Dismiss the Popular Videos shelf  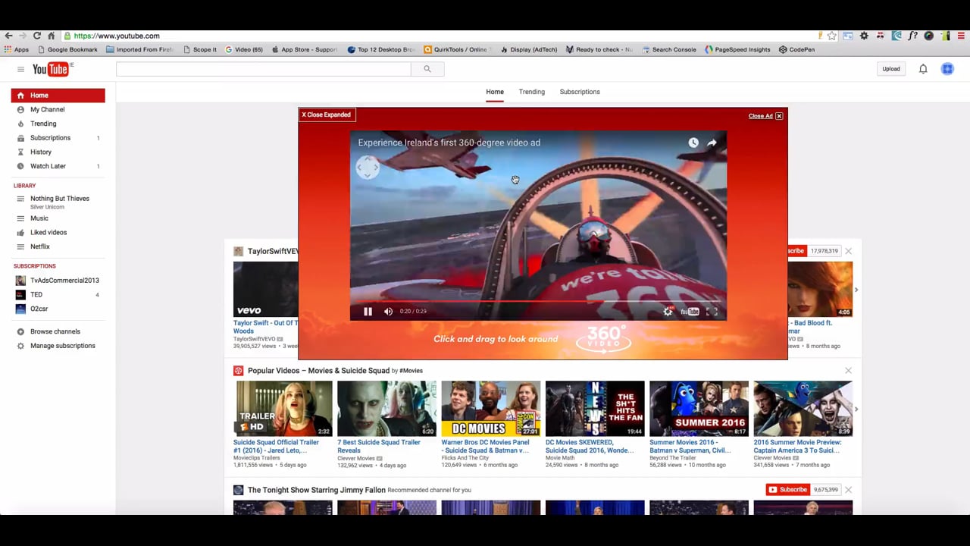(x=848, y=371)
